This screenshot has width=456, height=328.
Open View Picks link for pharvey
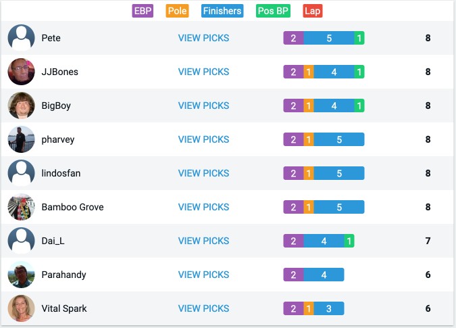[x=203, y=139]
